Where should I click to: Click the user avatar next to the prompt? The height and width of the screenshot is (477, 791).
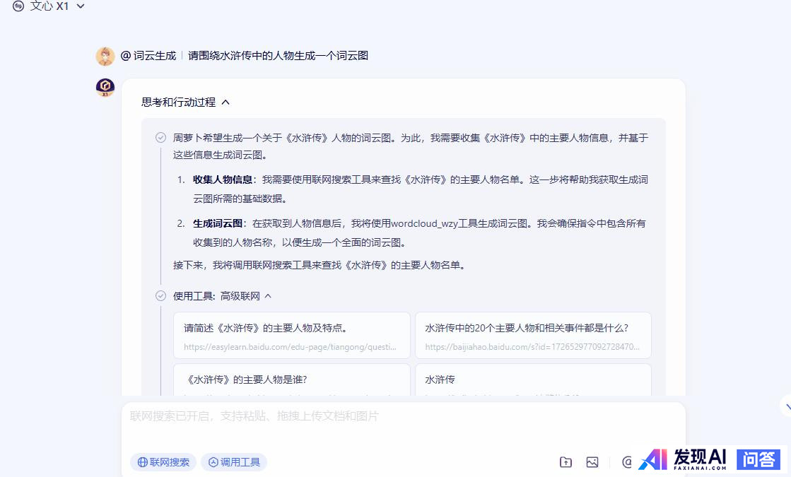point(105,57)
